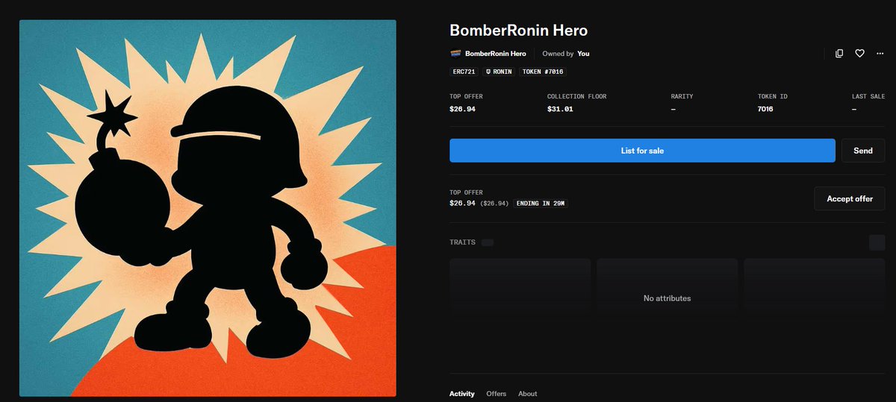Open the BomberRonin Hero collection avatar
Screen dimensions: 896x402
pyautogui.click(x=455, y=54)
